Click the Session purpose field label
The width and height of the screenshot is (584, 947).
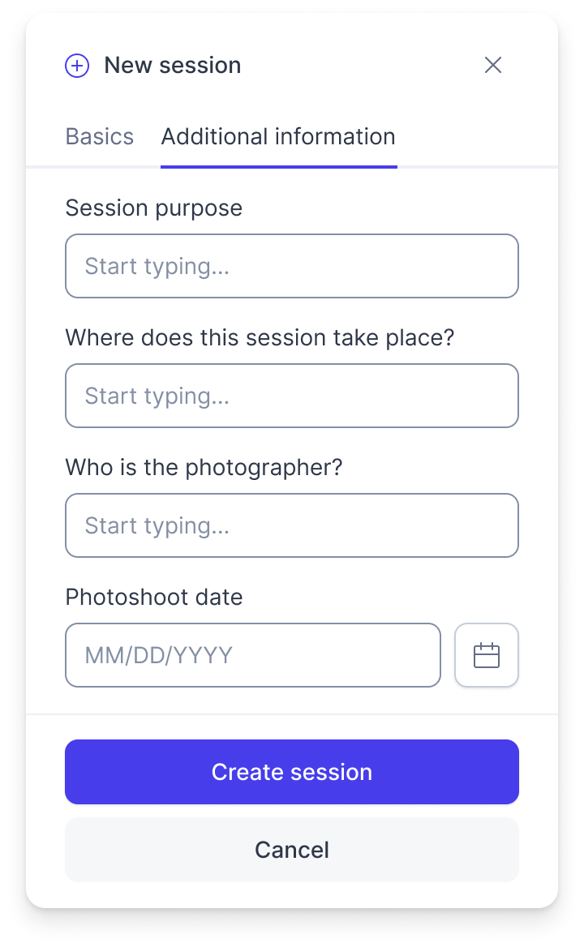coord(154,208)
